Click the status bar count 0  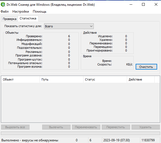point(77,140)
